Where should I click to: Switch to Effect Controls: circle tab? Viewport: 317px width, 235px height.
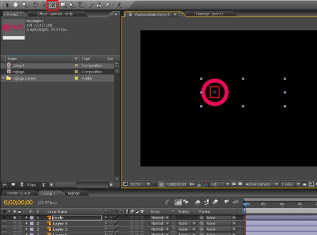coord(55,14)
